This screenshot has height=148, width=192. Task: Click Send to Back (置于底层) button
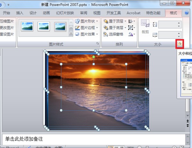pyautogui.click(x=114, y=28)
